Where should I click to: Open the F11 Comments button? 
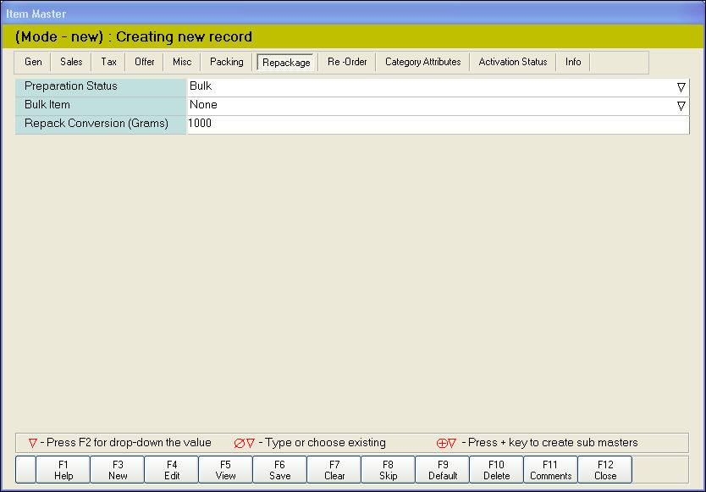pyautogui.click(x=550, y=470)
